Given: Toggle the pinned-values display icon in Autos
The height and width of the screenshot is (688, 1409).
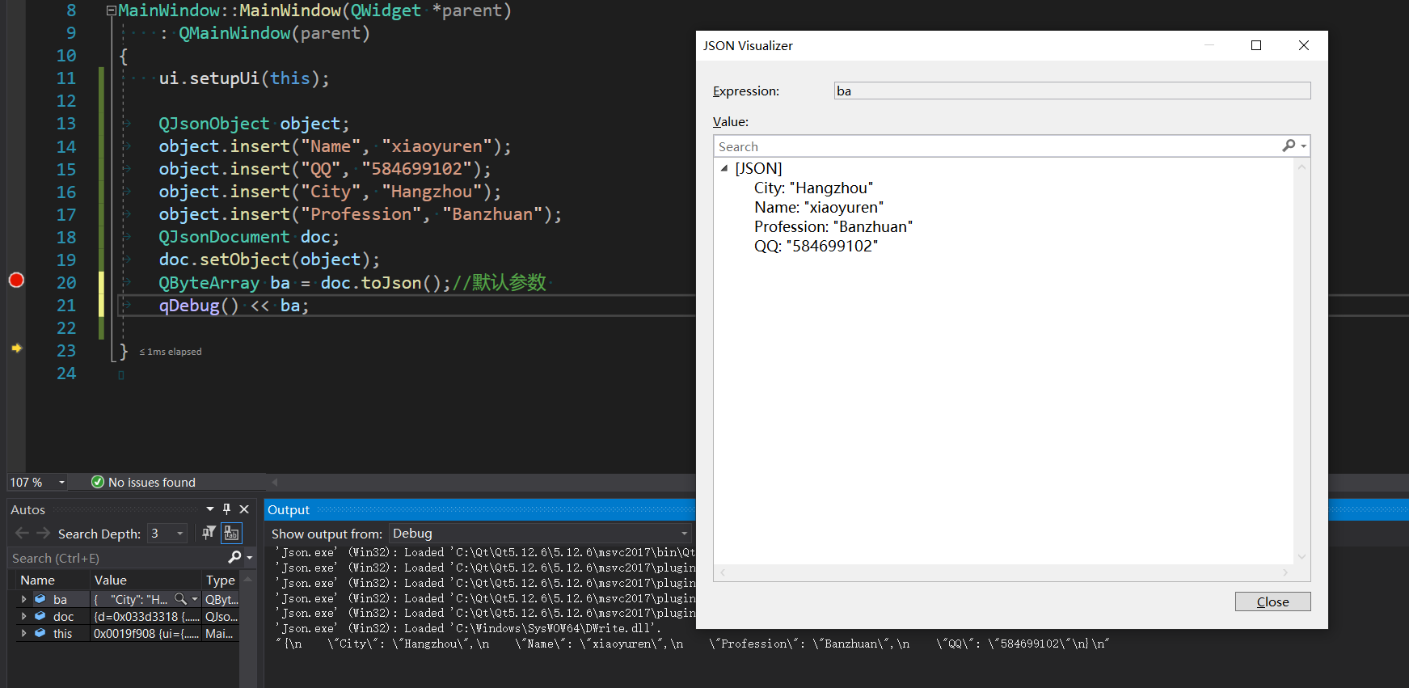Looking at the screenshot, I should point(232,533).
